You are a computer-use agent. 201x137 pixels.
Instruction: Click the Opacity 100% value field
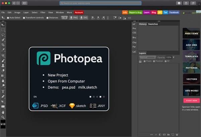coord(169,57)
